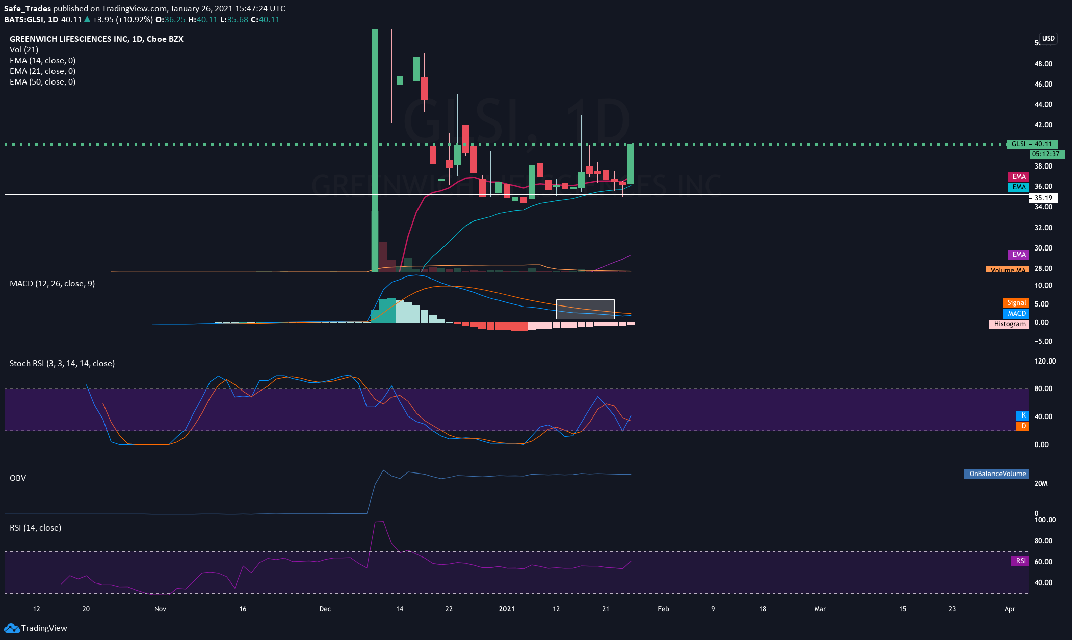Select the EMA (21, close, 0) legend

[43, 71]
